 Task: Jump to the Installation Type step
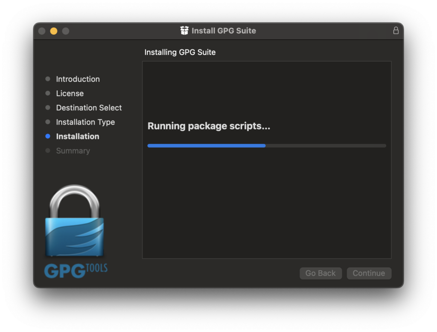[85, 122]
